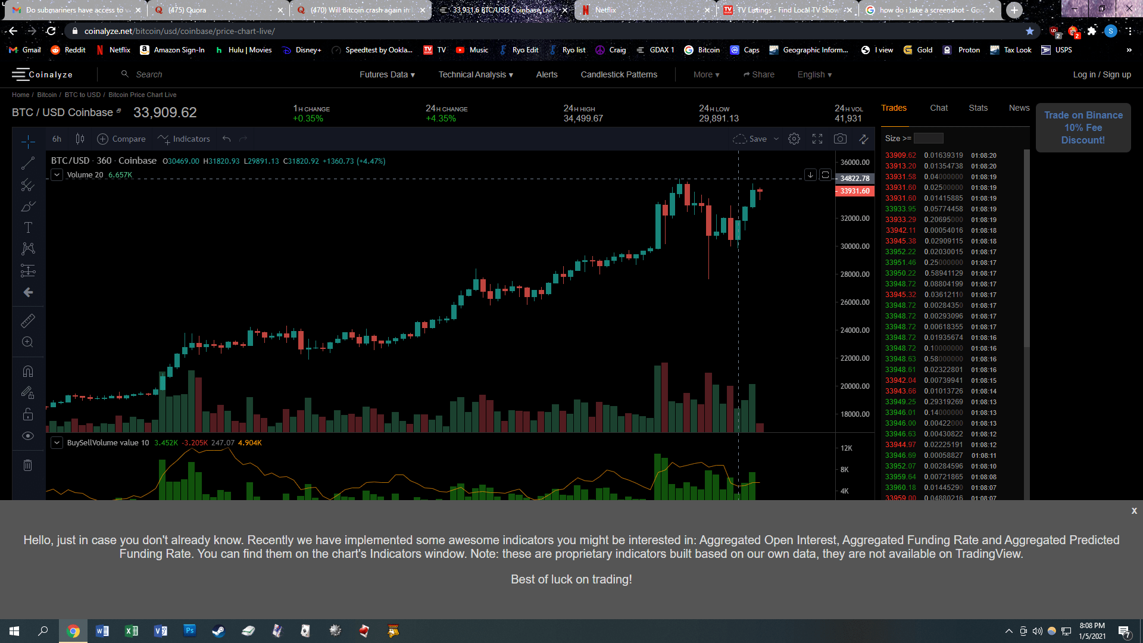Reload the Coinalyze page
The image size is (1143, 643).
(x=51, y=31)
